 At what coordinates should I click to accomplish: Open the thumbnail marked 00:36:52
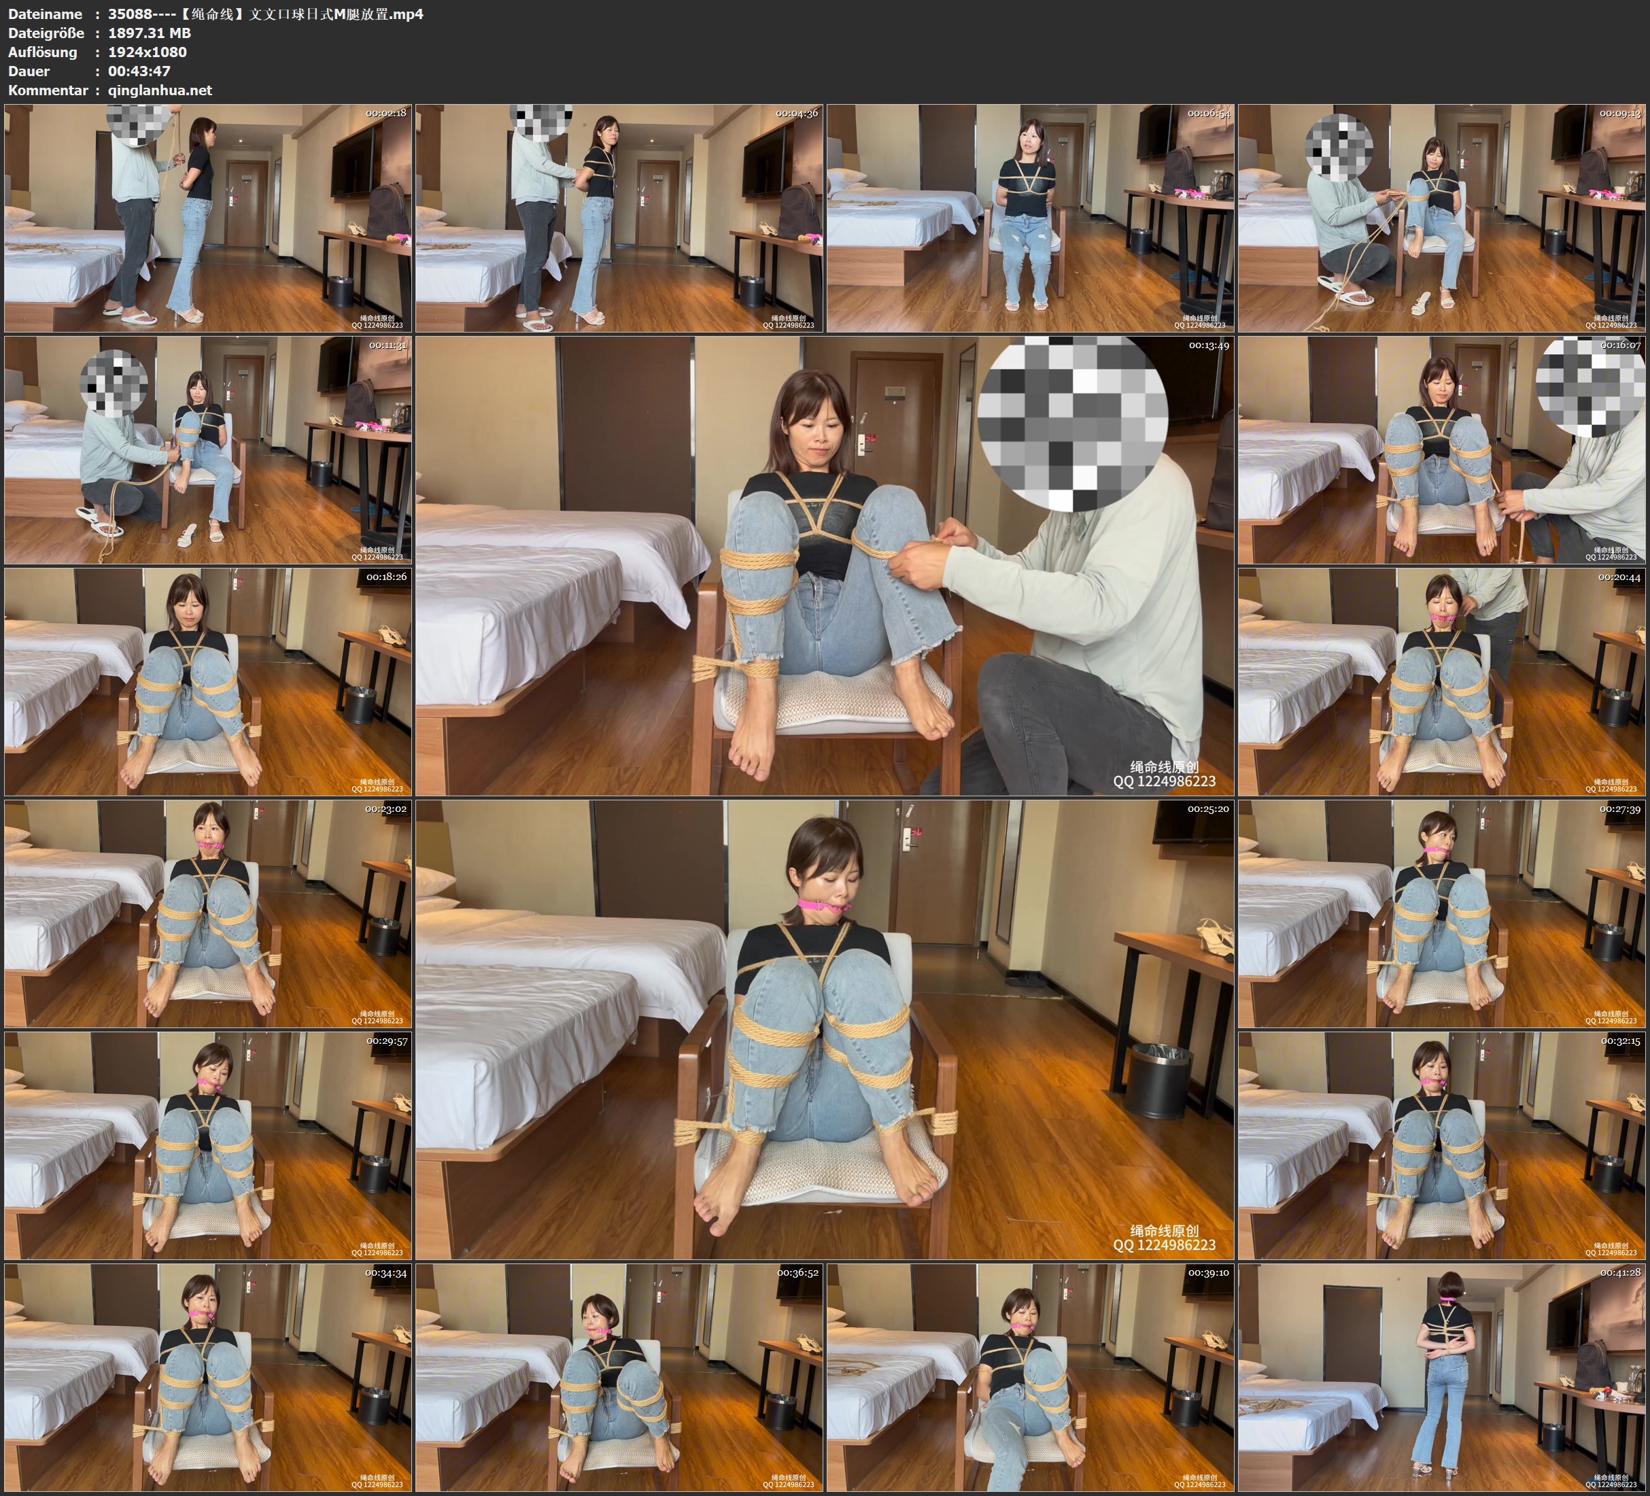pyautogui.click(x=619, y=1378)
